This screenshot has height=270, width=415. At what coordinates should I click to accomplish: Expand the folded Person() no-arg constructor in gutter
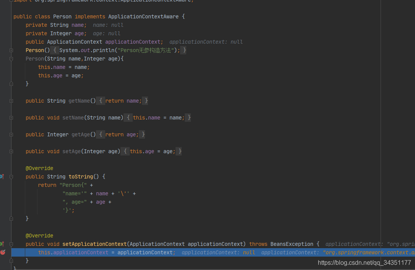point(11,50)
